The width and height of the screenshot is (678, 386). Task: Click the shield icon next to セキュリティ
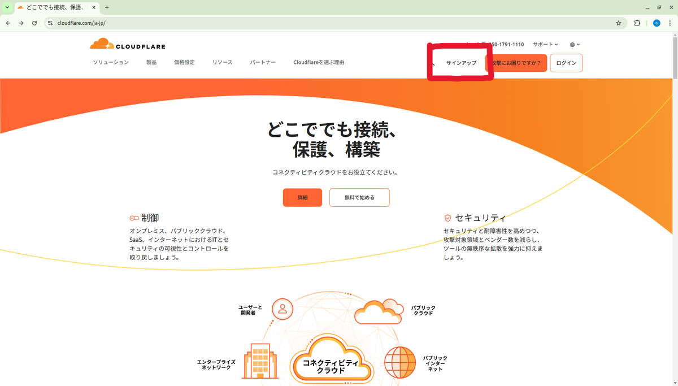pos(447,218)
